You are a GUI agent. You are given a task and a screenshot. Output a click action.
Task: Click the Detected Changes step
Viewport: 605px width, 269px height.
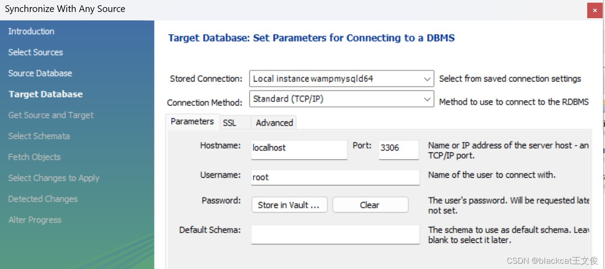coord(43,199)
